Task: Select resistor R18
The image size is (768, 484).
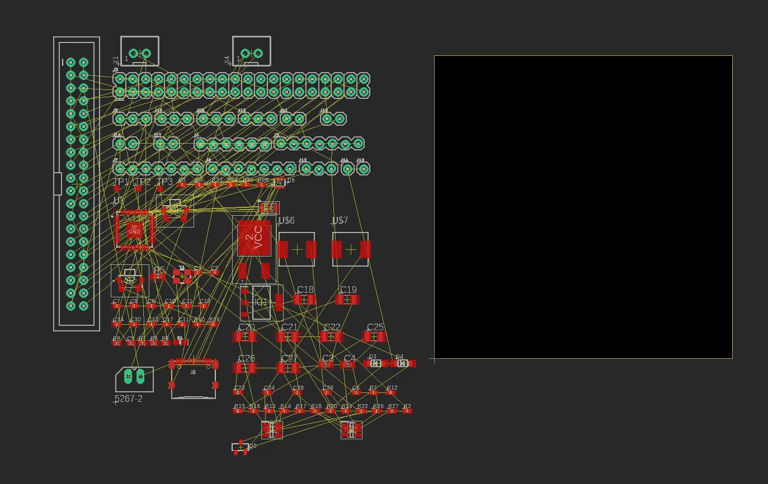Action: click(315, 411)
